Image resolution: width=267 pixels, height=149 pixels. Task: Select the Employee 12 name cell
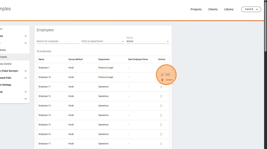pyautogui.click(x=44, y=96)
